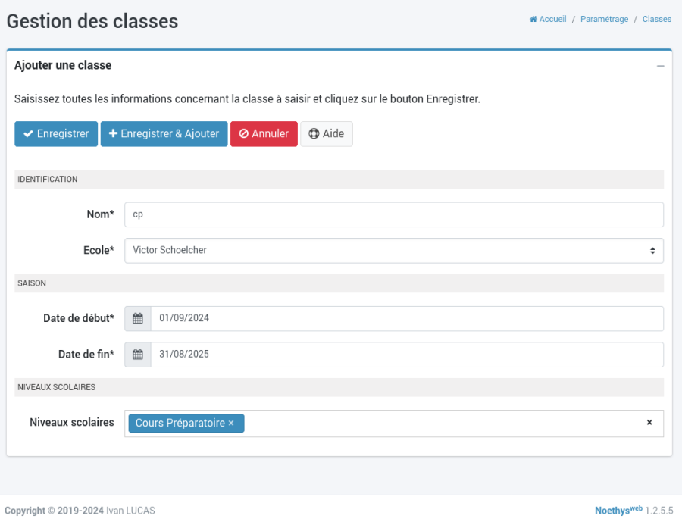Select Classes in the breadcrumb trail
The width and height of the screenshot is (682, 522).
point(656,19)
